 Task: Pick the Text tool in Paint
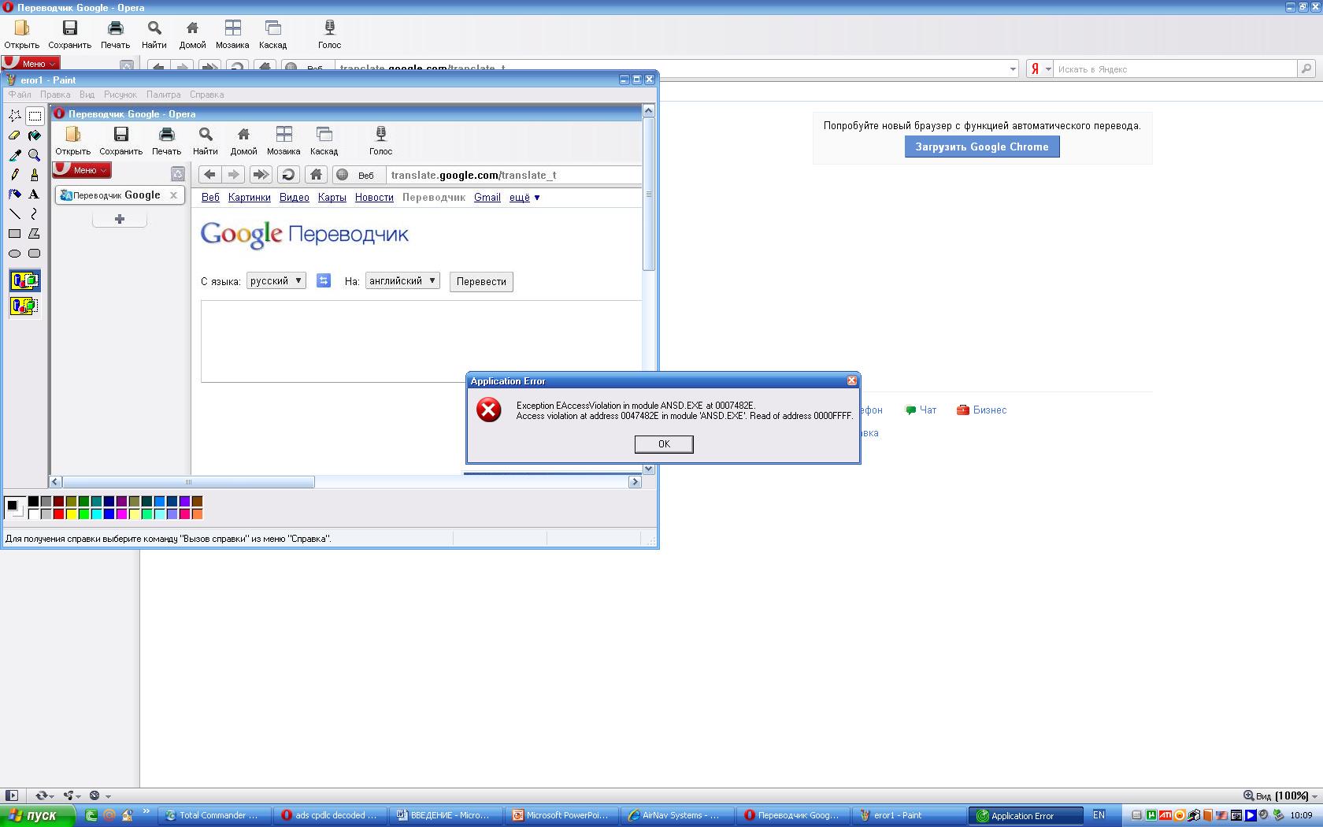35,195
